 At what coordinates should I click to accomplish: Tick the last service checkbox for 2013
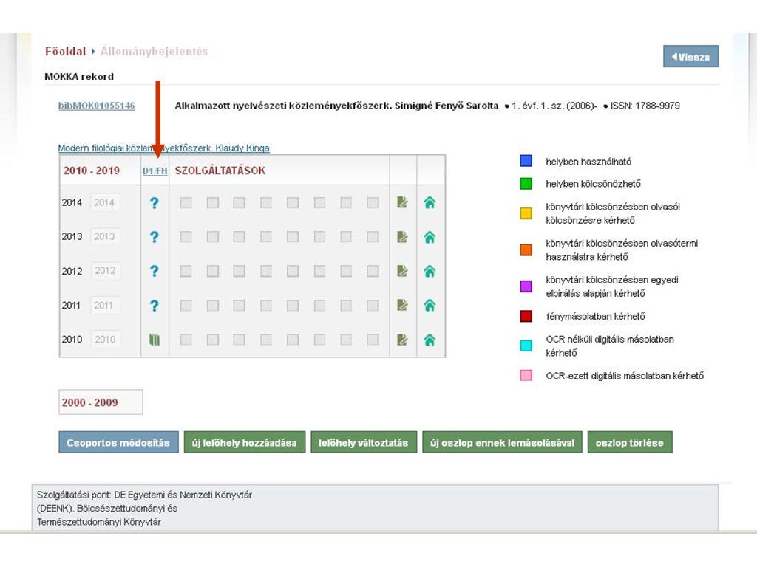tap(373, 237)
